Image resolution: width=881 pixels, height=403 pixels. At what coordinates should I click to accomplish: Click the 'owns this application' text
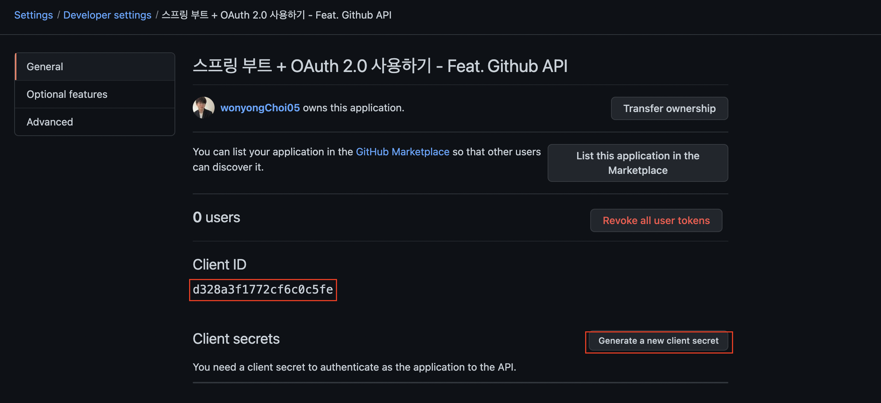point(353,108)
